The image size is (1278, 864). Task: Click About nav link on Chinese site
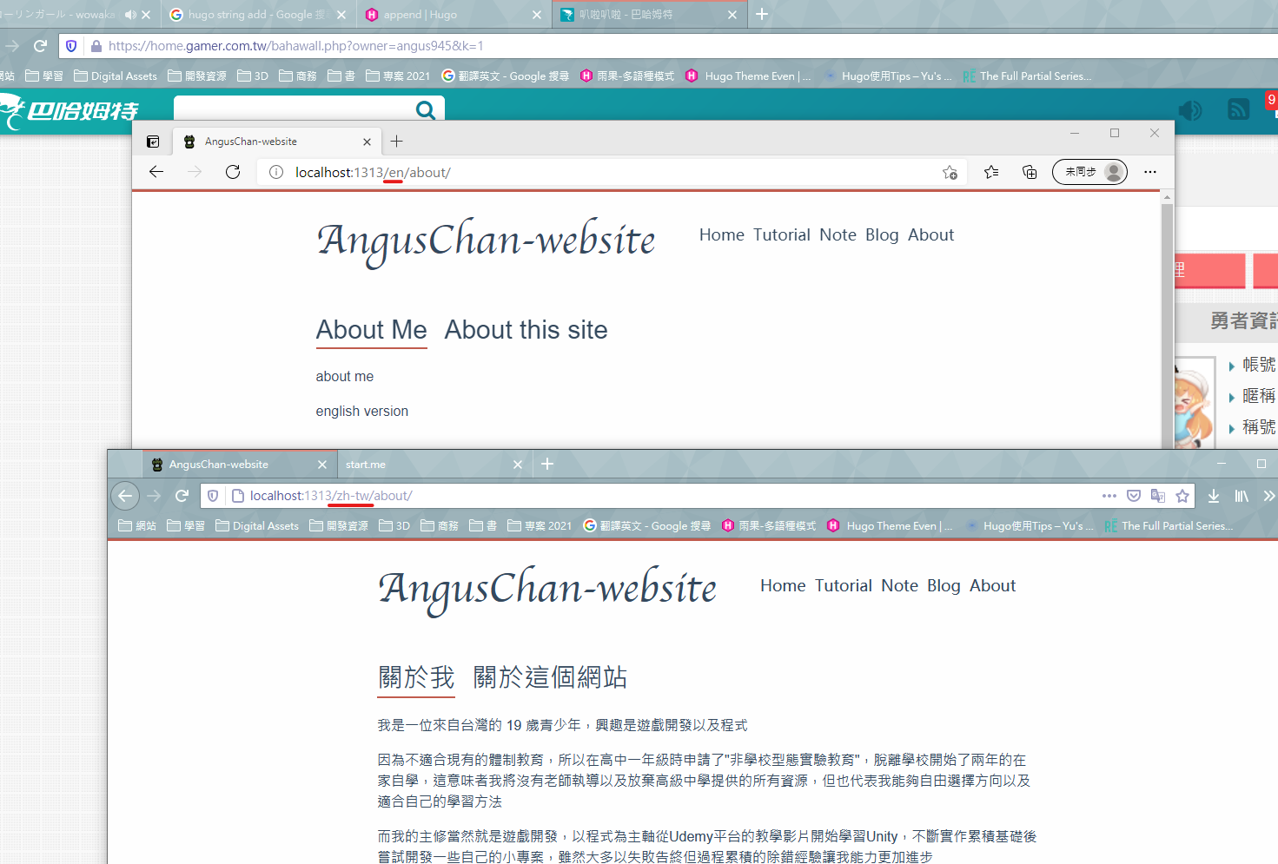coord(992,585)
